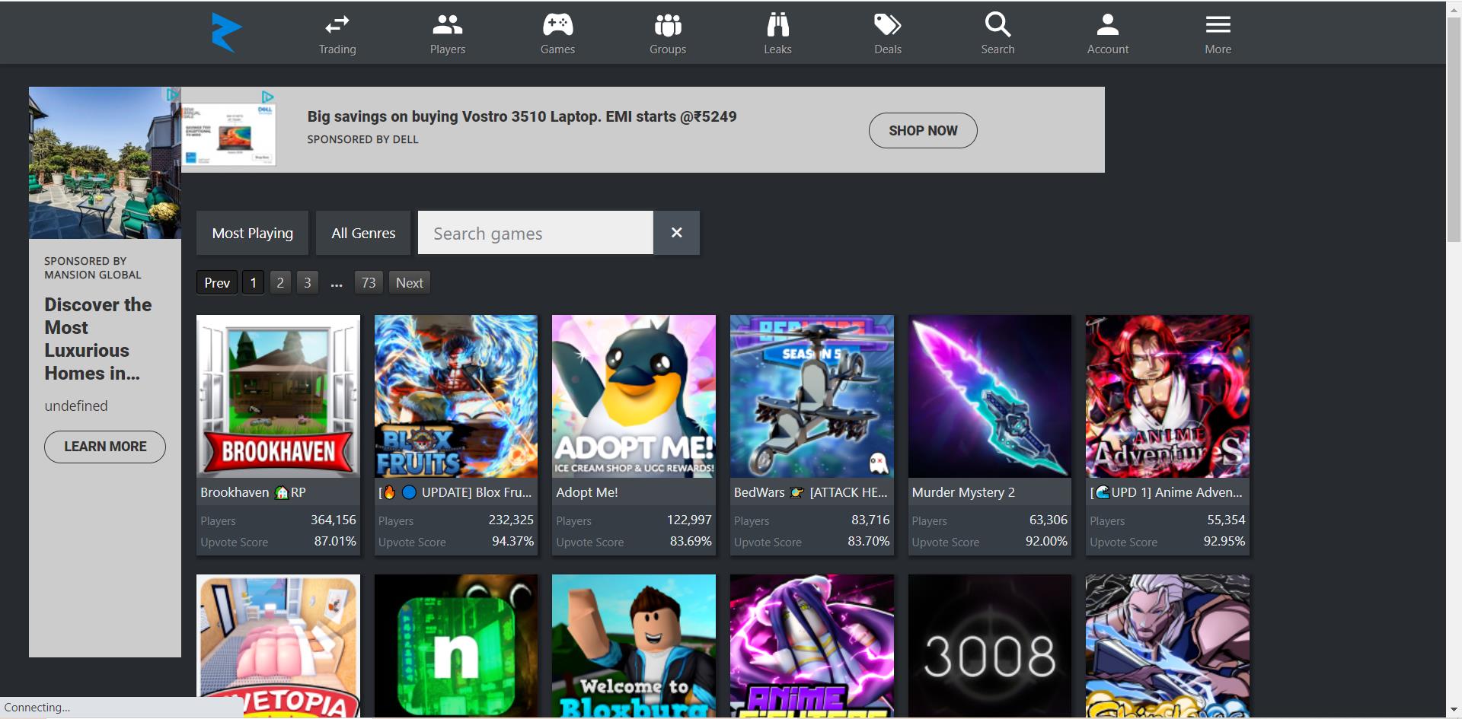Click the Brookhaven RP title link
The width and height of the screenshot is (1462, 719).
point(253,492)
